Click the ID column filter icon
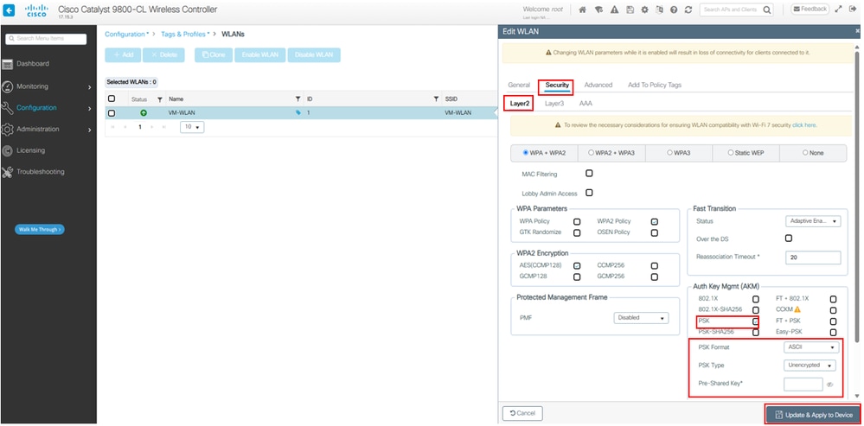 pos(437,99)
